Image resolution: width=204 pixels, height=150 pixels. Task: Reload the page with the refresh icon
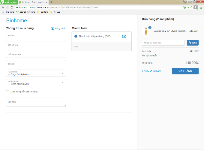pyautogui.click(x=12, y=7)
